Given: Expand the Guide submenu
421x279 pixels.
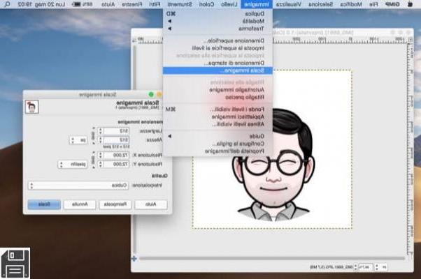Looking at the screenshot, I should (x=217, y=136).
